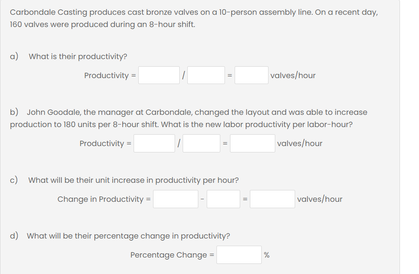Click the numerator field in part a
The height and width of the screenshot is (274, 419).
[x=159, y=75]
